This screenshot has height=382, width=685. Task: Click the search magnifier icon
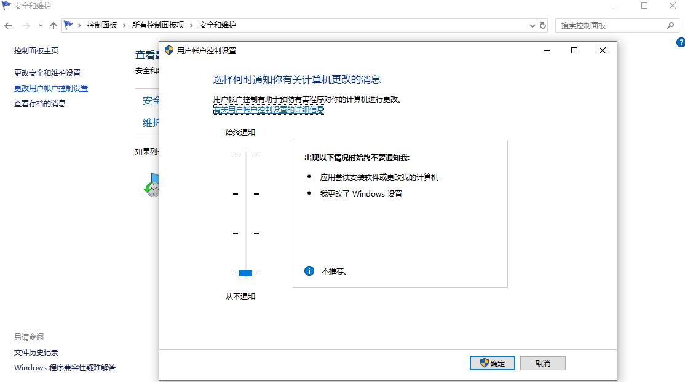671,26
